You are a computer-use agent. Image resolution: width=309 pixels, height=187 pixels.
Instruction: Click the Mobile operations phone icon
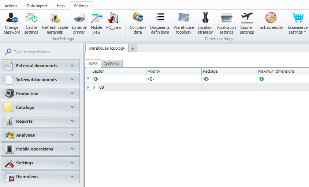coord(9,149)
